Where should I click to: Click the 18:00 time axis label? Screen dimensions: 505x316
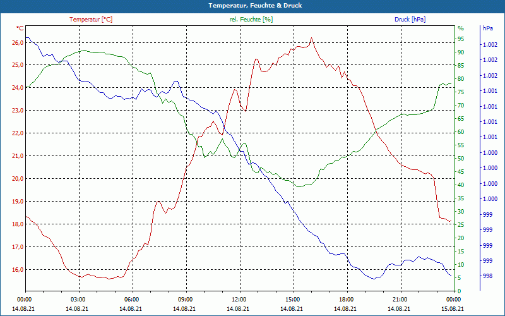click(345, 300)
